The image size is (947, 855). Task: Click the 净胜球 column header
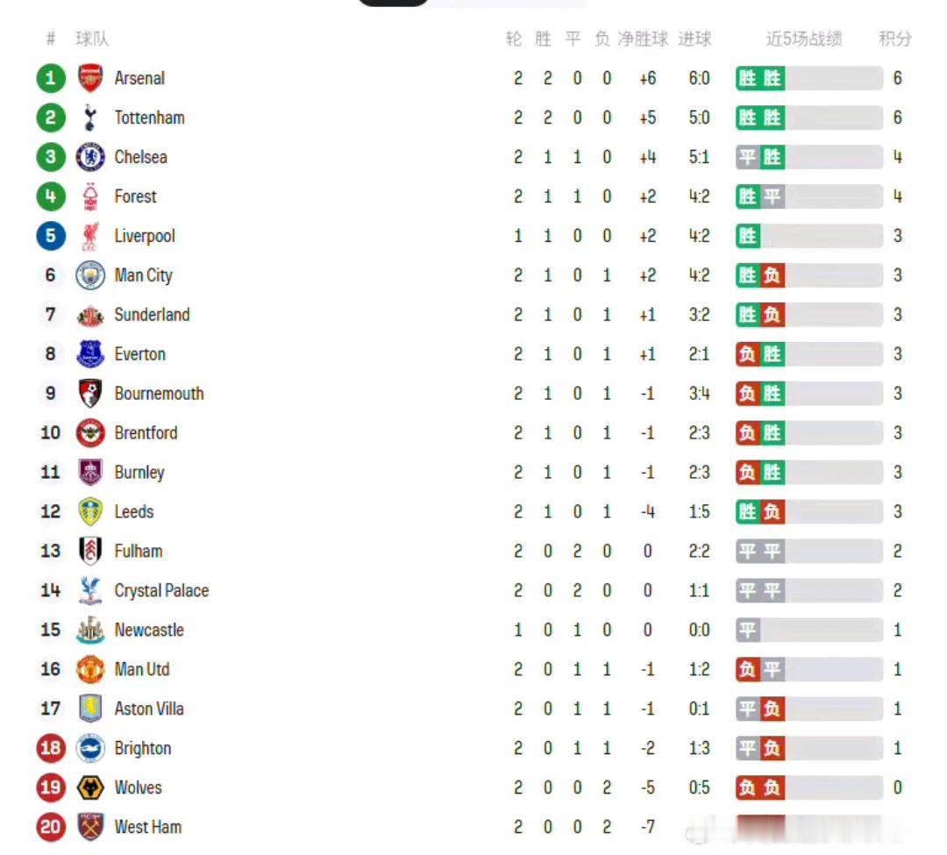click(643, 39)
